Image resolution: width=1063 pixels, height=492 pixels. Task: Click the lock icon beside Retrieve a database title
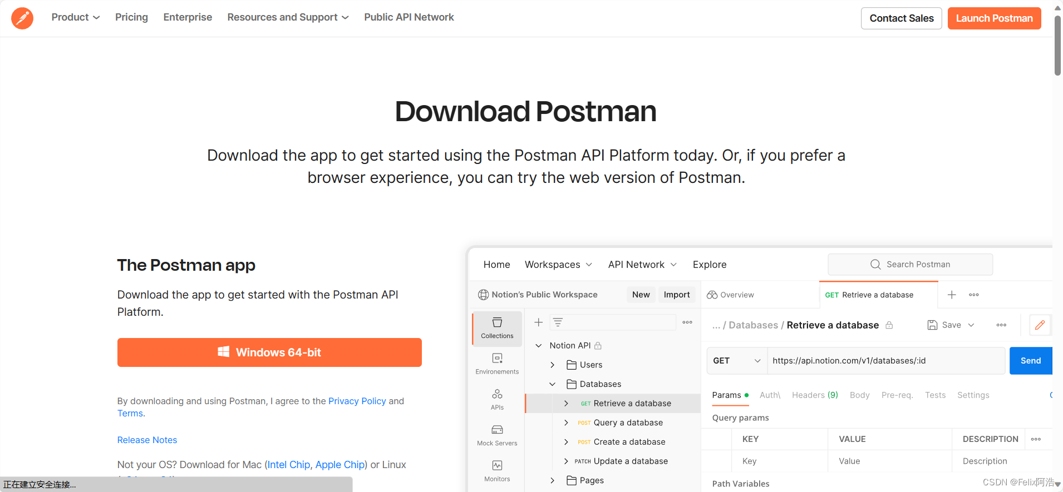tap(889, 325)
